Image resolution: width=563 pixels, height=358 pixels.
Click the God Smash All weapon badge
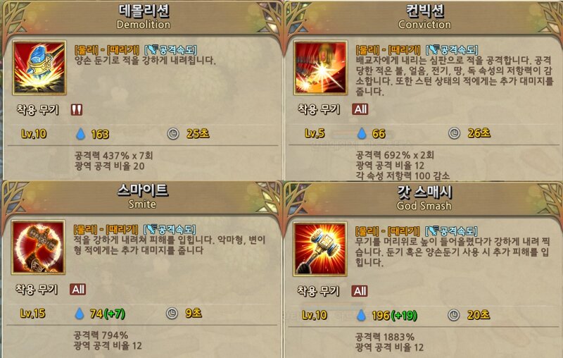(360, 291)
